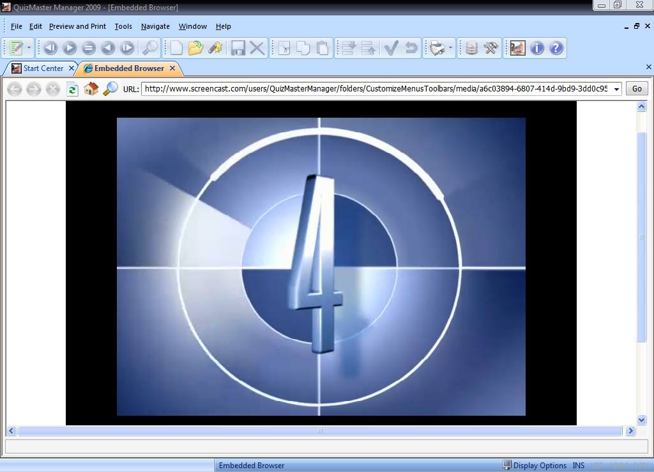Click the countdown video frame
This screenshot has width=654, height=472.
321,267
